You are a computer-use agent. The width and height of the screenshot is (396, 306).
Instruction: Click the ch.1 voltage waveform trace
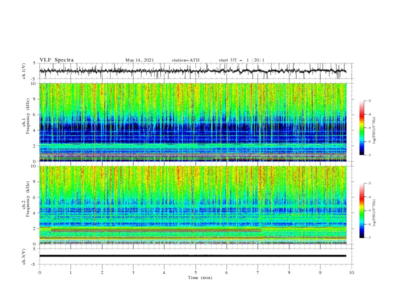(192, 71)
